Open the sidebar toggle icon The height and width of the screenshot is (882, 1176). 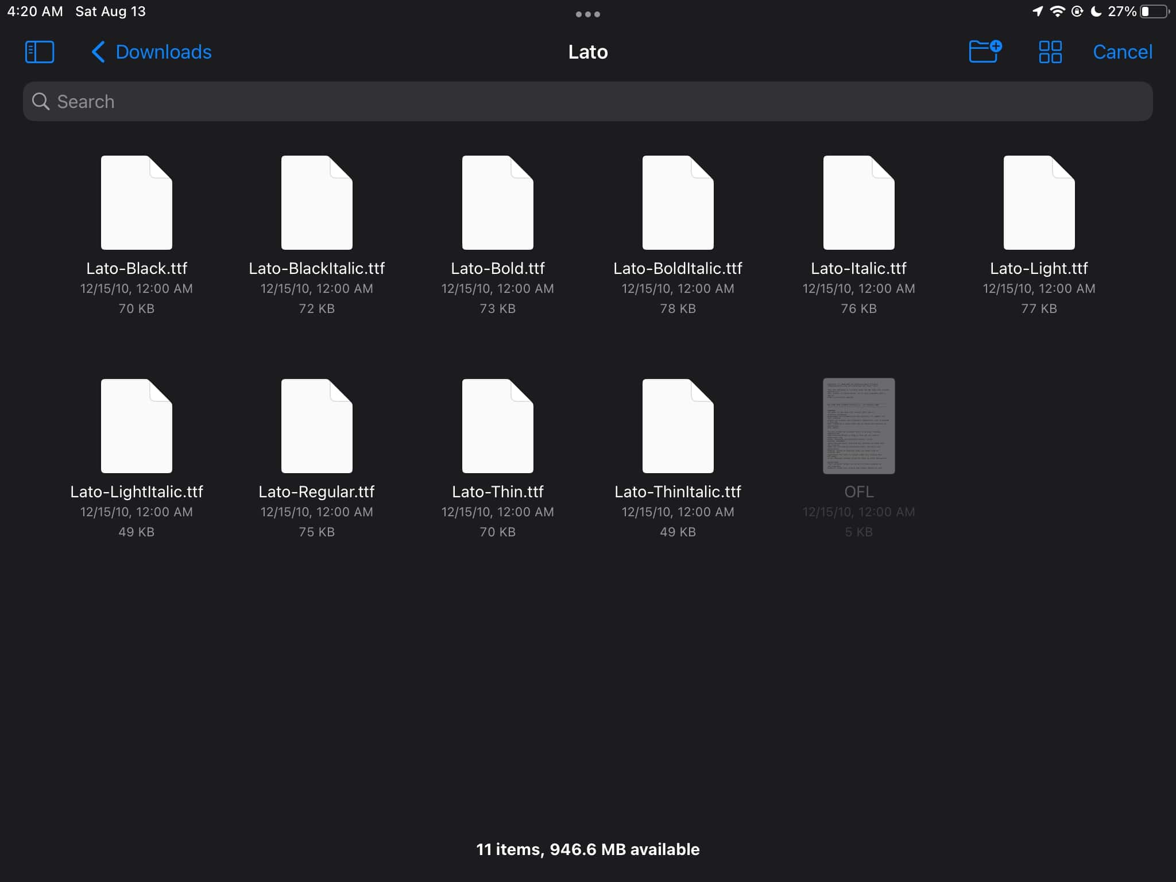(x=40, y=52)
